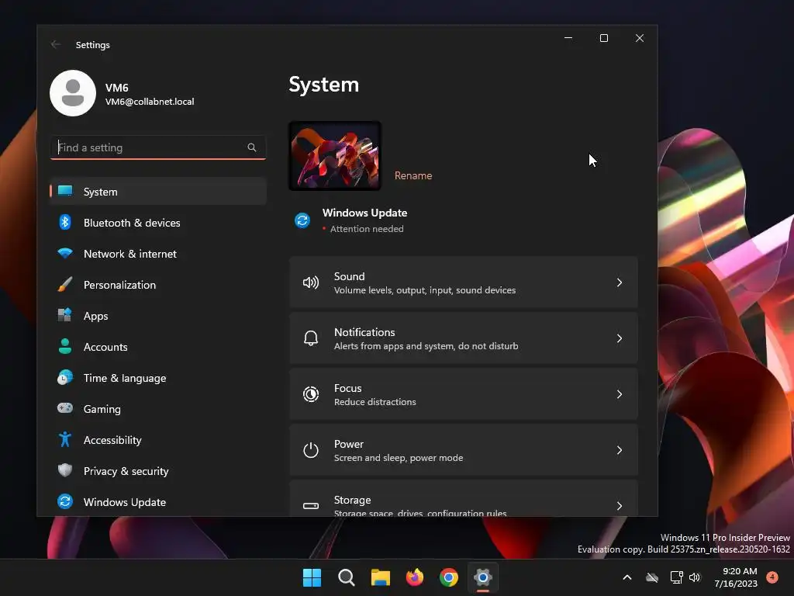Click the Storage drive icon

coord(310,505)
